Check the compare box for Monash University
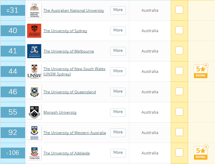The height and width of the screenshot is (164, 215). pyautogui.click(x=179, y=112)
